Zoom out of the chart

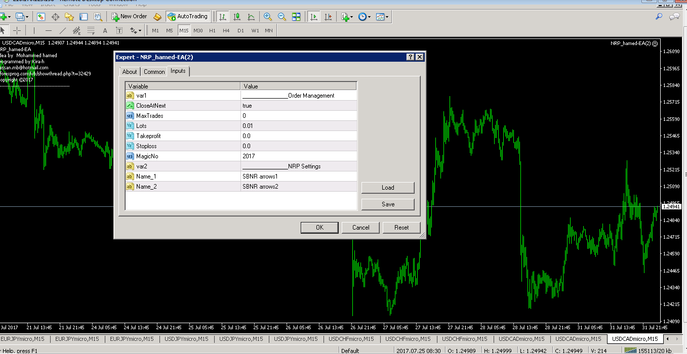click(x=282, y=17)
